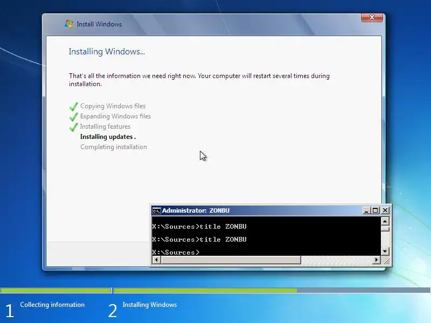Click the green checkmark beside Installing features
431x323 pixels.
click(x=74, y=127)
